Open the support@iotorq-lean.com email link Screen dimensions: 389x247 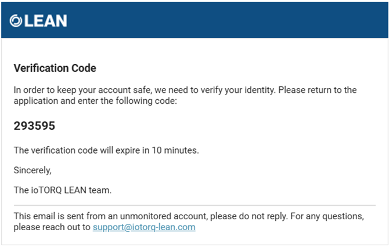pyautogui.click(x=144, y=227)
